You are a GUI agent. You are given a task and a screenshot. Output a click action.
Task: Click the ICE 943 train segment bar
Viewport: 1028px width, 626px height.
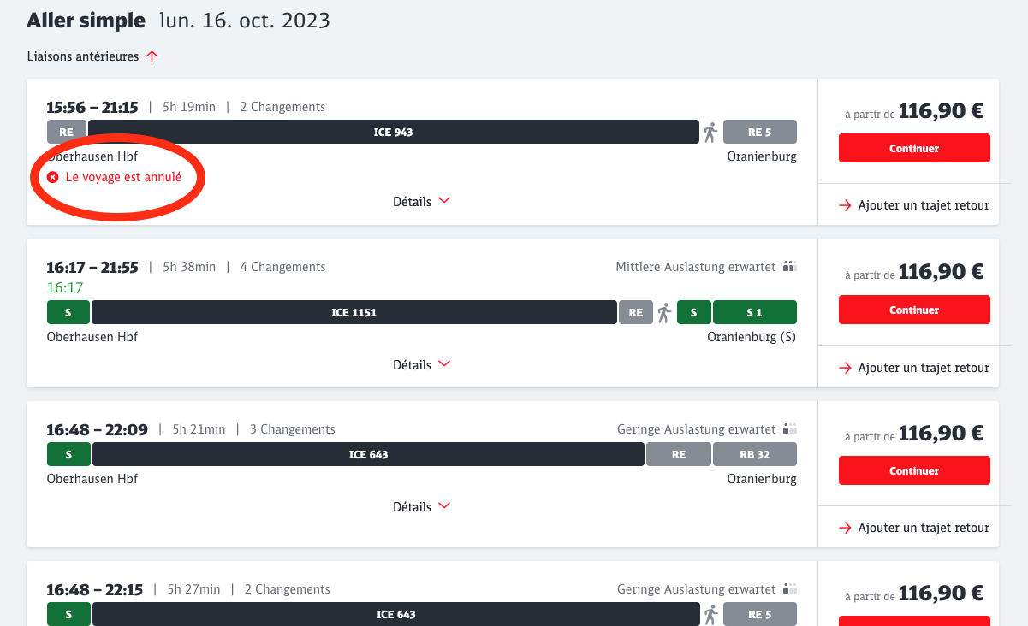pyautogui.click(x=394, y=132)
